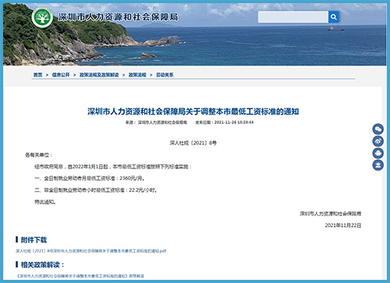Click the line stating 2360元/月
The image size is (390, 283).
point(90,179)
